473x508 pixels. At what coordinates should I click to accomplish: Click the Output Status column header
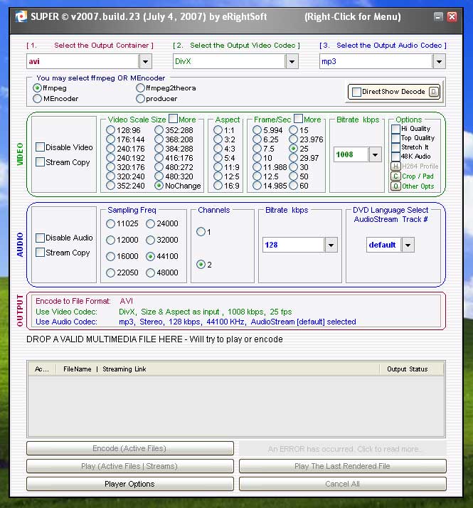coord(408,369)
